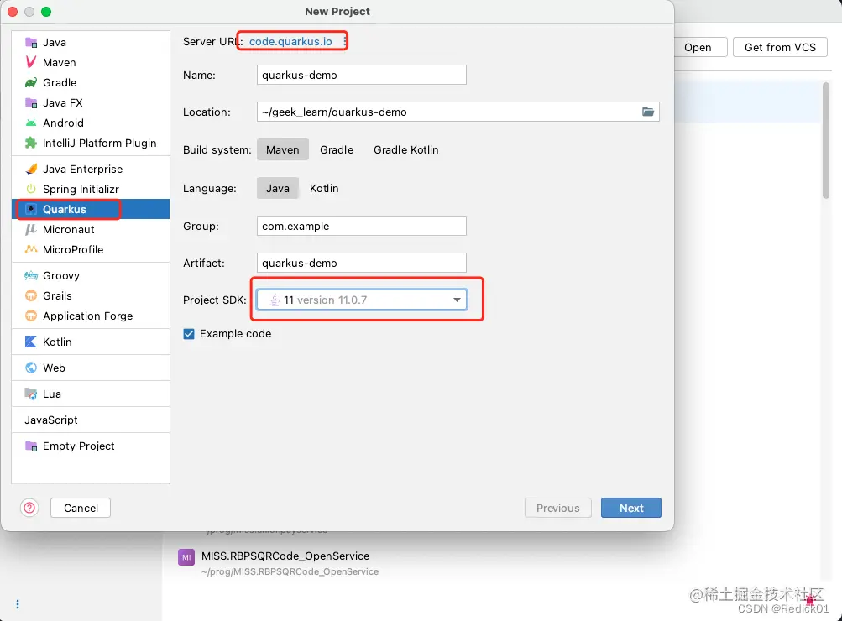
Task: Select Groovy in the list
Action: coord(91,275)
